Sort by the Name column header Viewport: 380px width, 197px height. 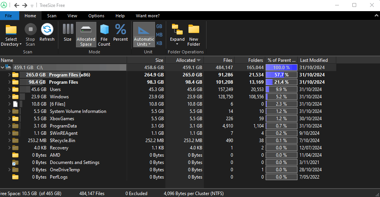click(63, 60)
